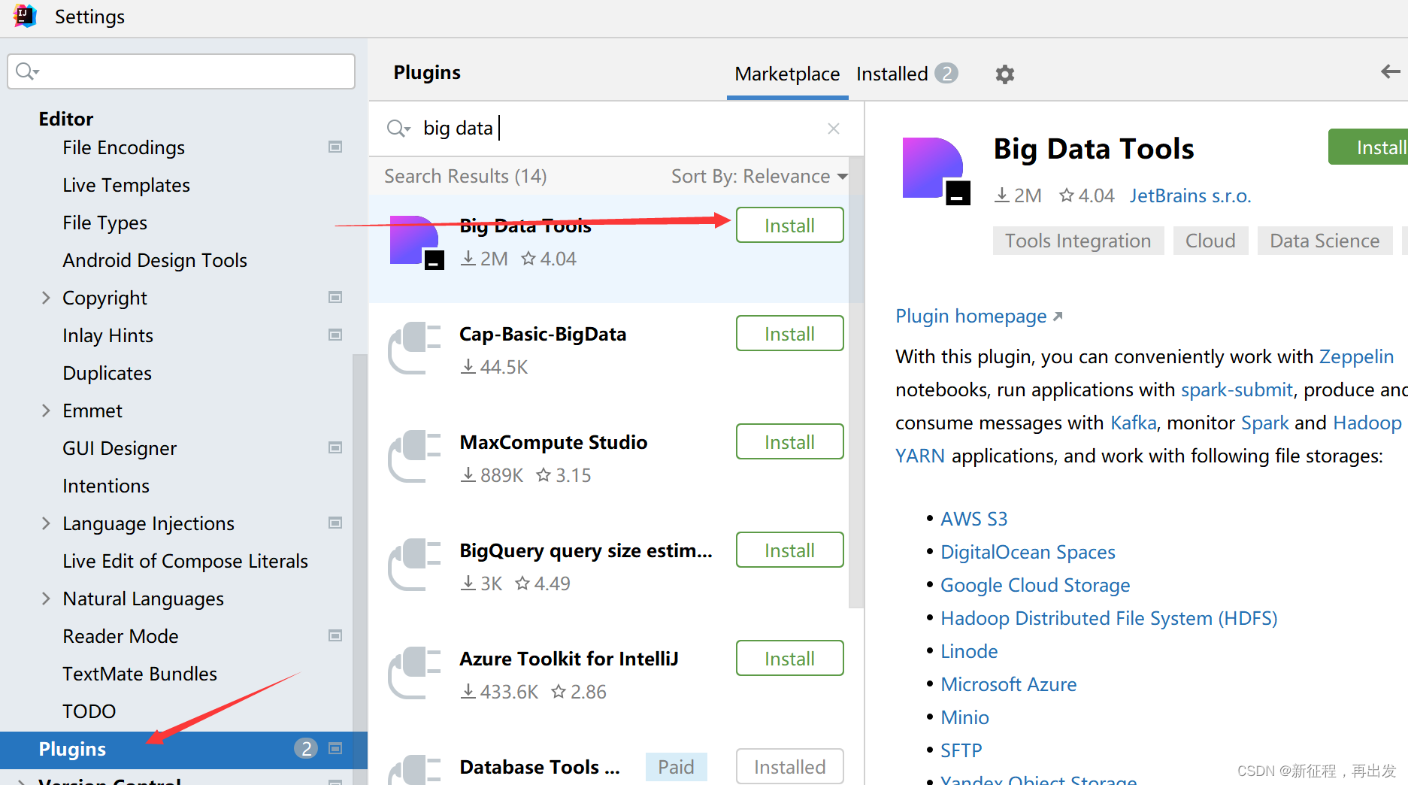
Task: Open the JetBrains s.r.o. vendor link
Action: pos(1190,195)
